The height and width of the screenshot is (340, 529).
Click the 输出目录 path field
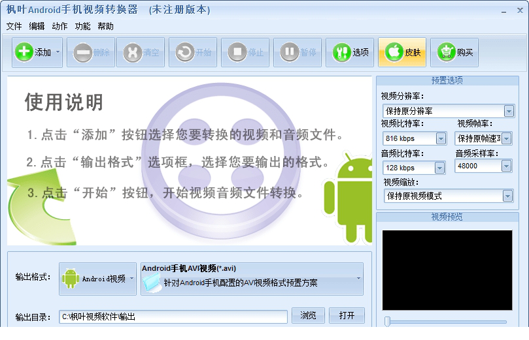pyautogui.click(x=173, y=317)
